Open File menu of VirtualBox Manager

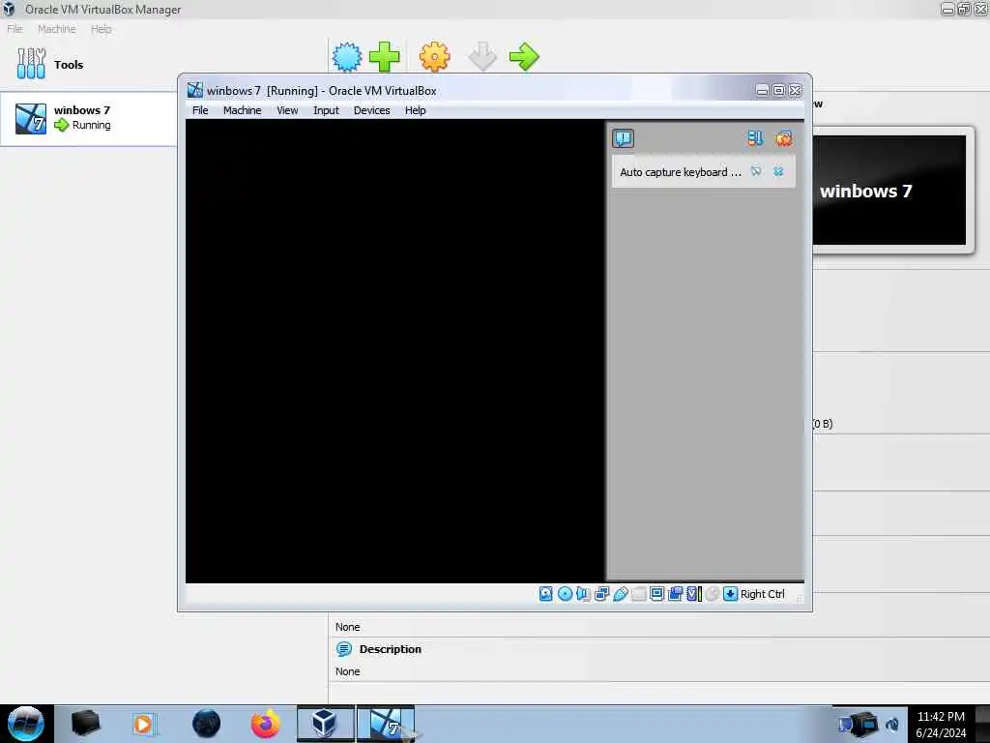pyautogui.click(x=15, y=29)
